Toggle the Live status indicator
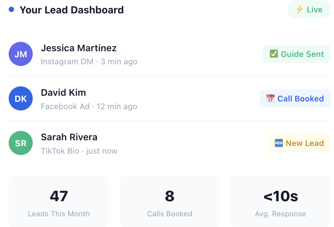334x227 pixels. (x=309, y=9)
